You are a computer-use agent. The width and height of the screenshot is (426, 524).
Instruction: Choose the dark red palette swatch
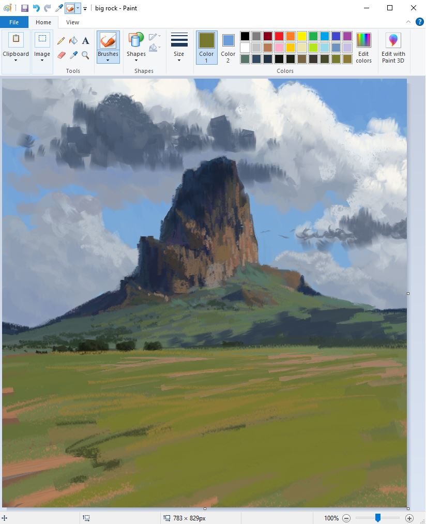pos(268,36)
